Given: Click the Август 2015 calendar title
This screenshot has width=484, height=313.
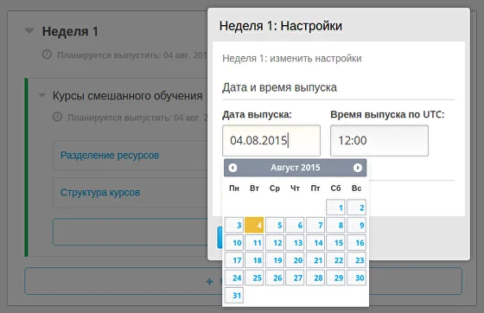Looking at the screenshot, I should pyautogui.click(x=296, y=168).
